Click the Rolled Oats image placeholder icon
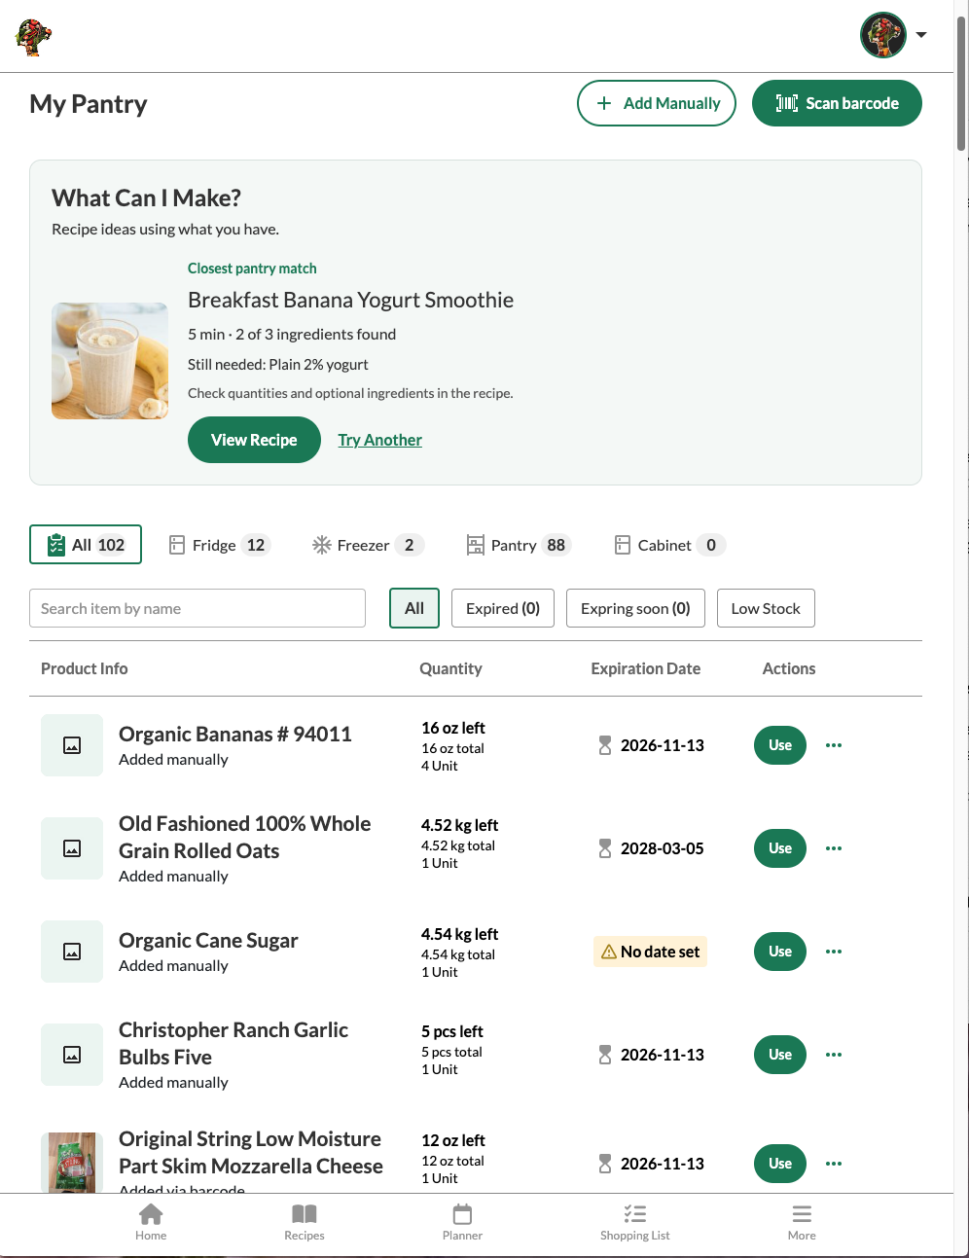Image resolution: width=969 pixels, height=1258 pixels. click(72, 848)
